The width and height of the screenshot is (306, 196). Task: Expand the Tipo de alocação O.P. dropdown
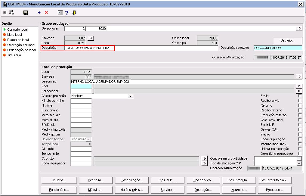299,163
